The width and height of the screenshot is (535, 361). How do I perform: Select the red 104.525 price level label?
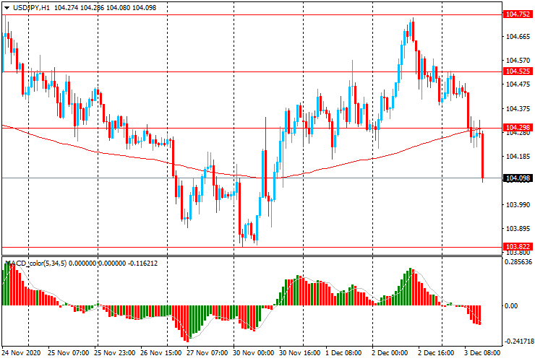click(518, 71)
